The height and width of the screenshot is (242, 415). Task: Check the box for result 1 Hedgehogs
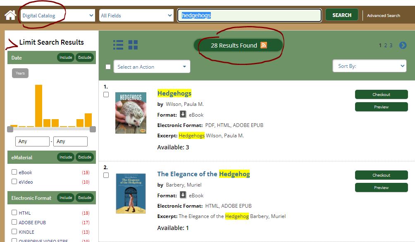pyautogui.click(x=106, y=94)
